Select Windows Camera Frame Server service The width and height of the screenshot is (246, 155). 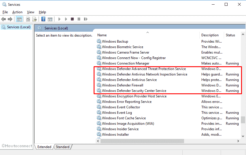point(126,52)
